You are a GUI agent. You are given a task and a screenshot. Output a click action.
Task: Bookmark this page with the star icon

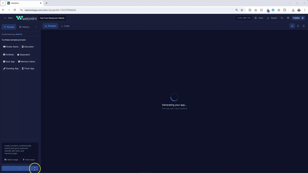pyautogui.click(x=242, y=10)
